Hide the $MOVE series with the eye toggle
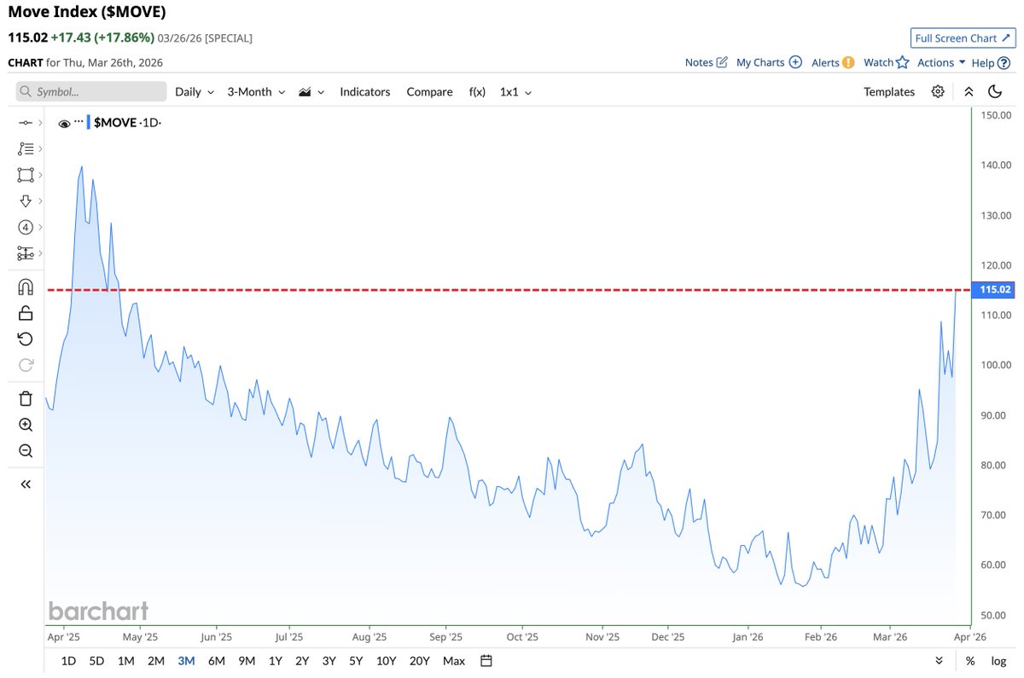1024x678 pixels. pyautogui.click(x=64, y=122)
